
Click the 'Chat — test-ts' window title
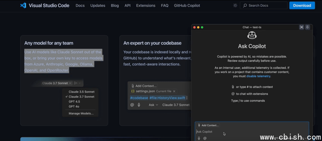point(252,27)
